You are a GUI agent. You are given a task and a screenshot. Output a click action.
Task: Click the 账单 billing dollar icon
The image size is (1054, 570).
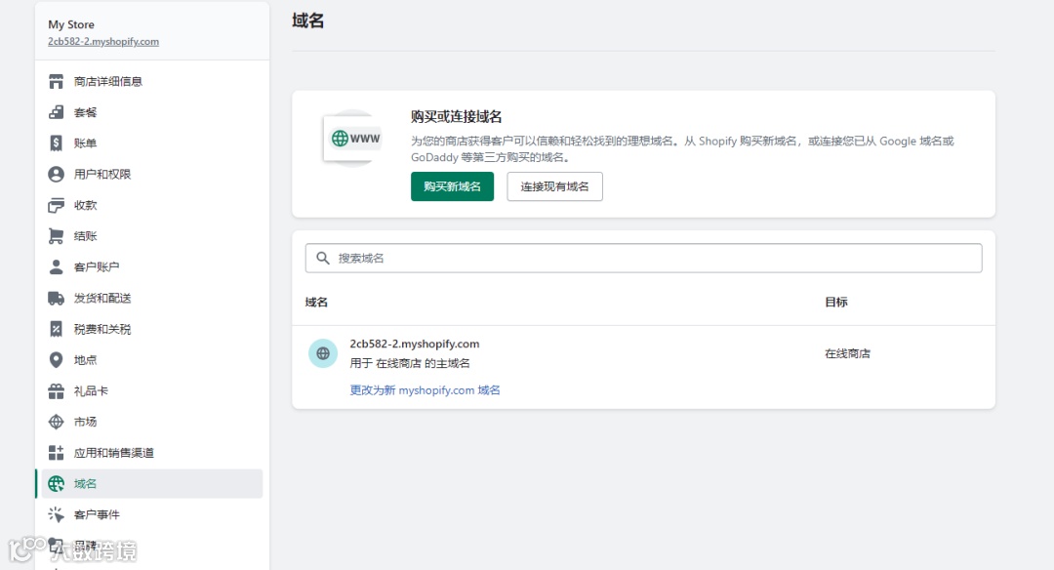pyautogui.click(x=57, y=143)
